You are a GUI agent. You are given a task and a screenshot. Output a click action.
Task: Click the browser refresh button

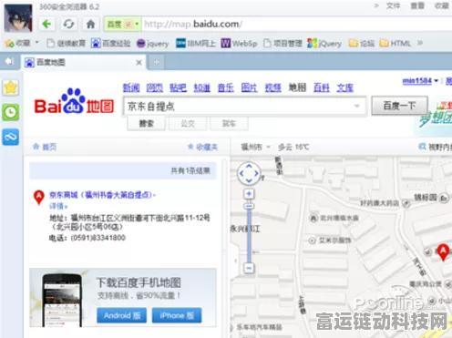68,24
